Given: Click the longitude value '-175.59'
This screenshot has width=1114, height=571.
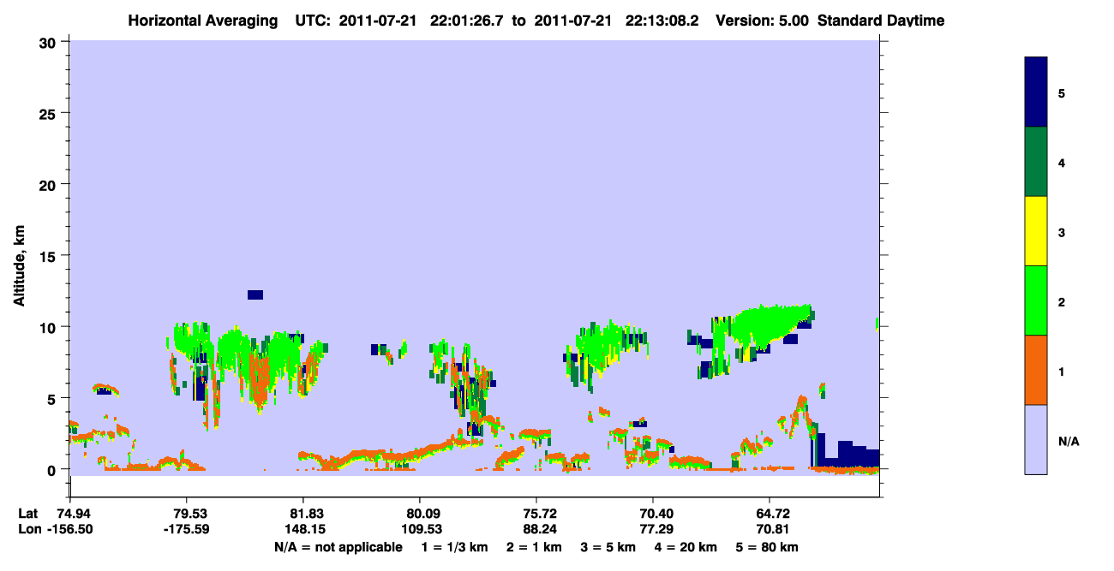Looking at the screenshot, I should [186, 529].
